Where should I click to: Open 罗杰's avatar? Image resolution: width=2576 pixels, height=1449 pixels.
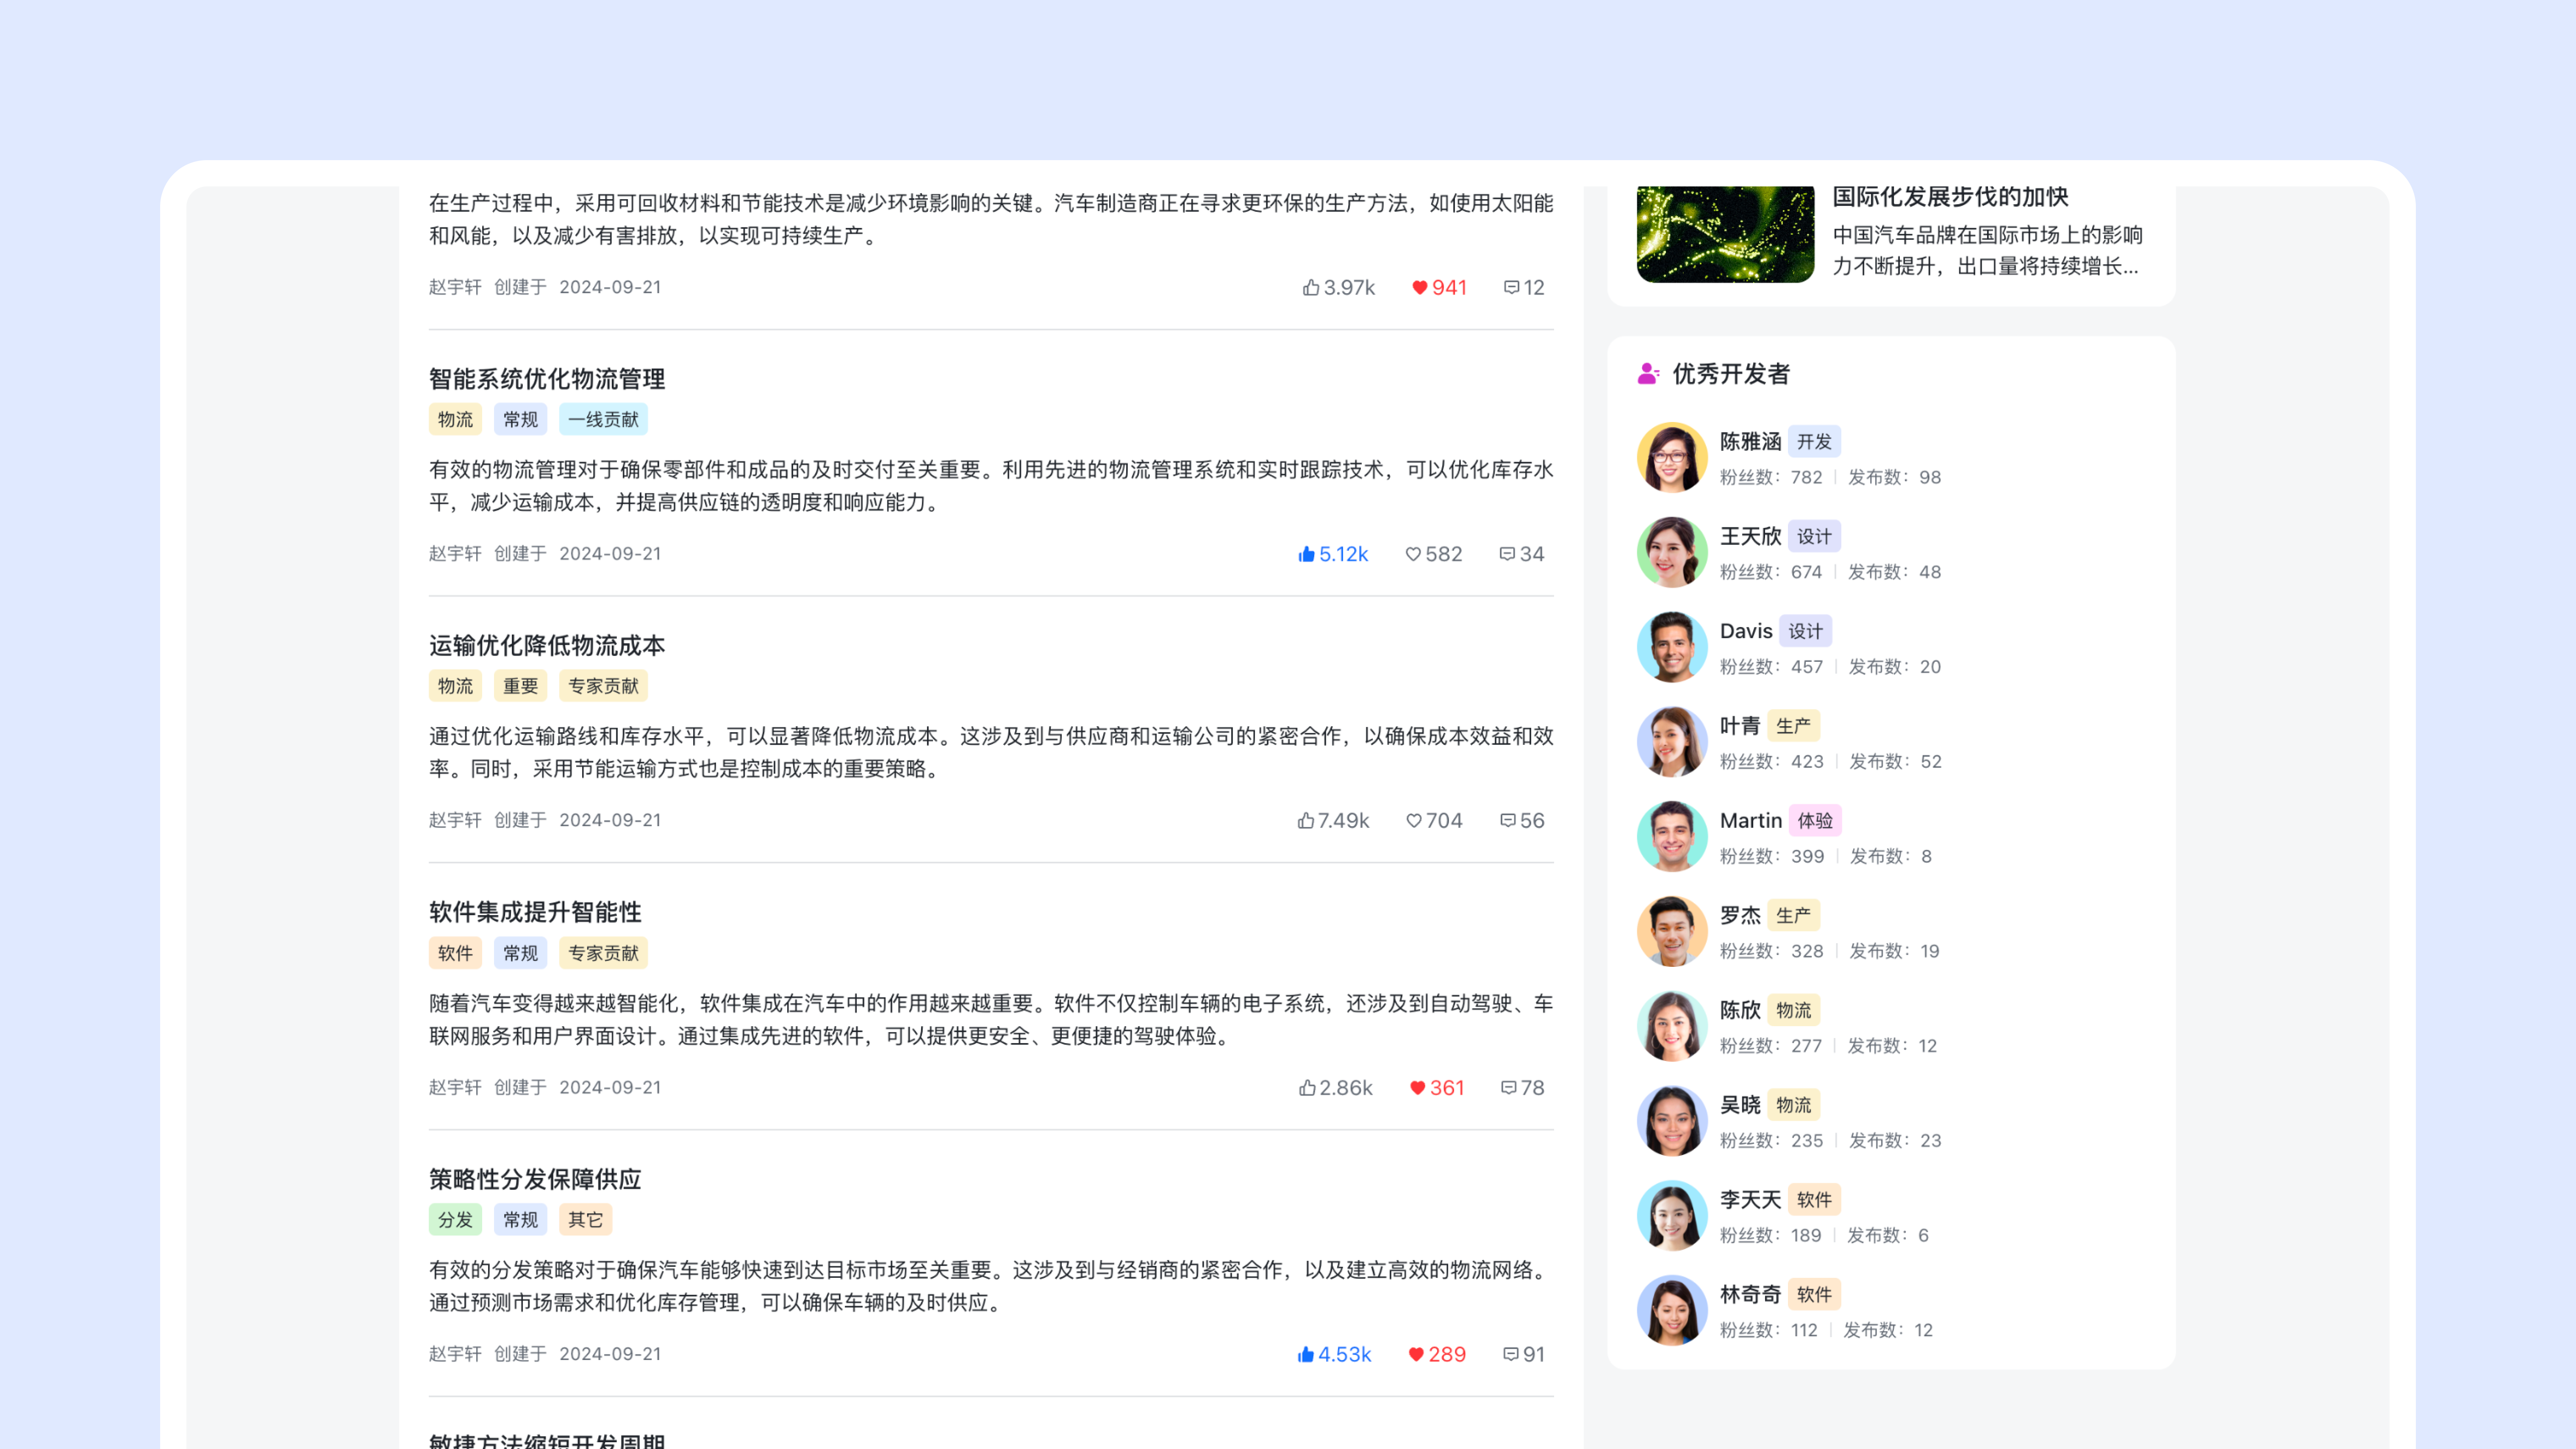1672,931
